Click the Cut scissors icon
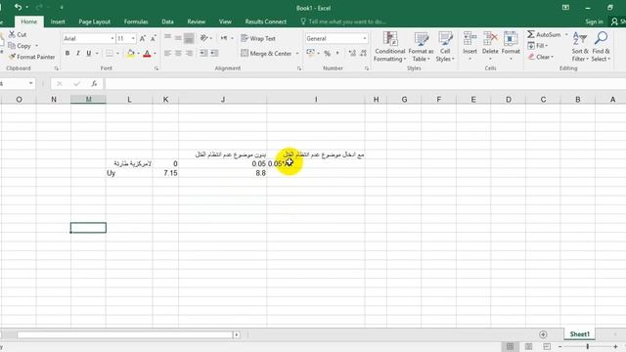This screenshot has width=626, height=352. [x=12, y=34]
